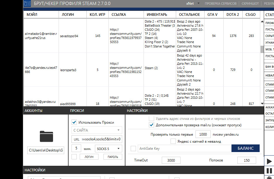
Task: Select the УГНАН row in right panel
Action: coord(269,42)
